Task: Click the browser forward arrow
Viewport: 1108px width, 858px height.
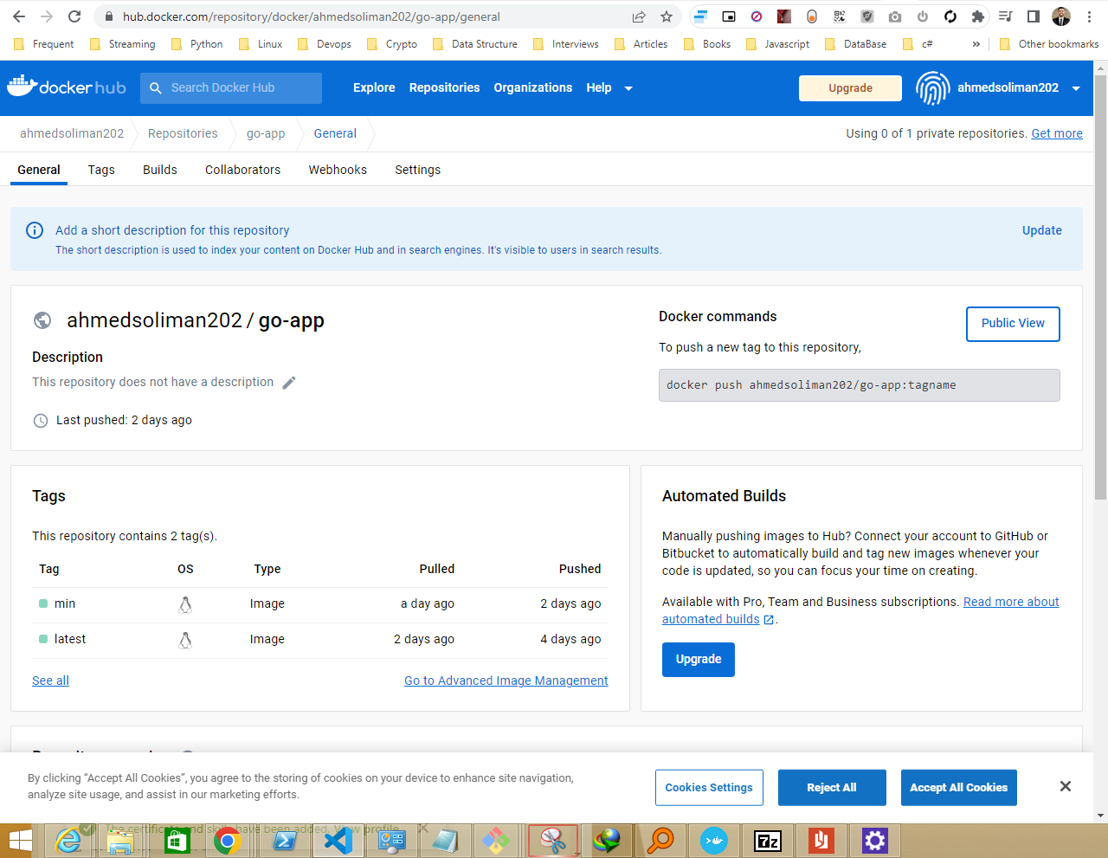Action: [x=47, y=16]
